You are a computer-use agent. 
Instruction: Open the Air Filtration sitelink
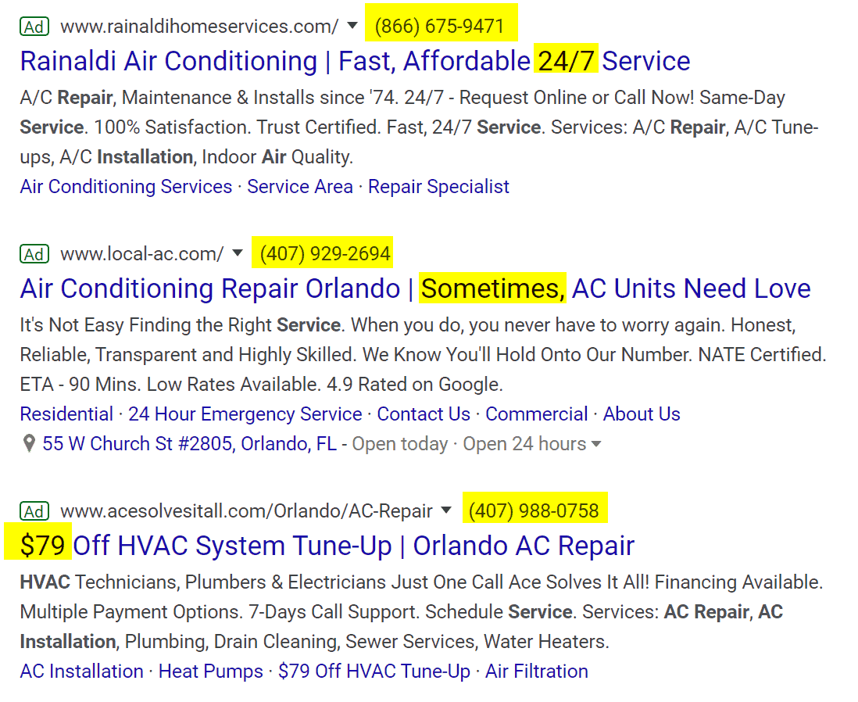tap(537, 672)
